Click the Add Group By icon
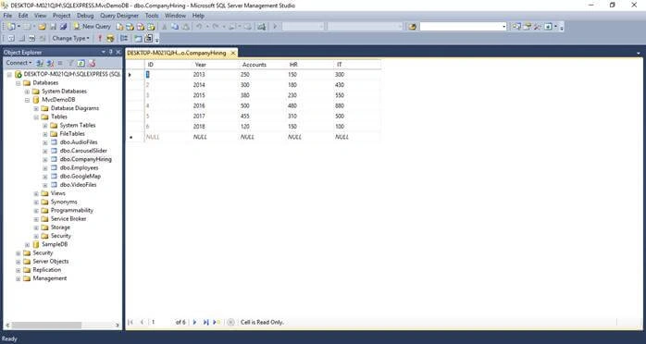This screenshot has width=646, height=344. (x=124, y=38)
